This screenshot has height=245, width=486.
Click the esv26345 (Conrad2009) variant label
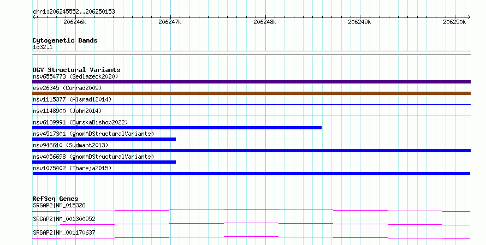pos(67,88)
